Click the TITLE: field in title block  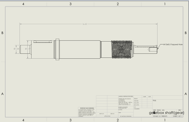tap(154, 101)
